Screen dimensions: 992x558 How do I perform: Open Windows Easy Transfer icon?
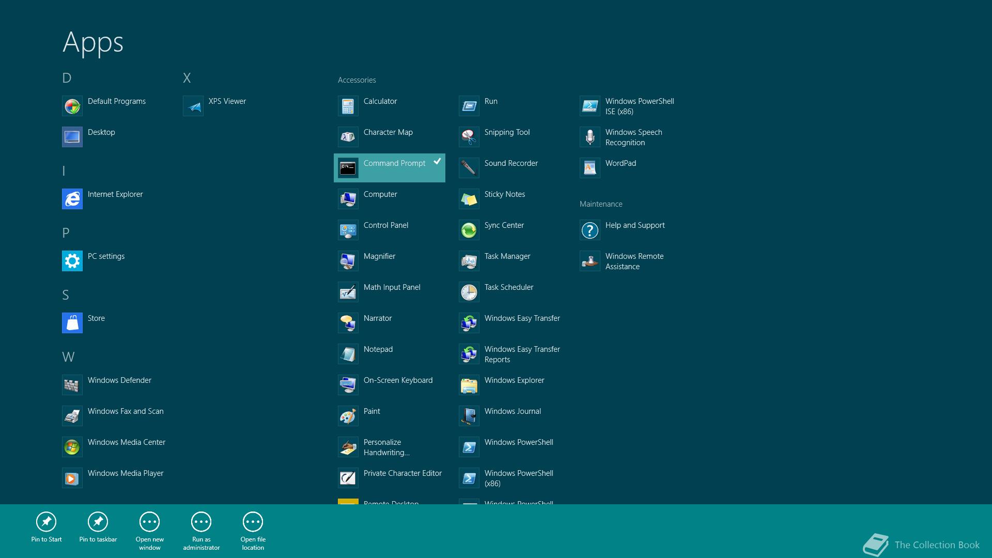pyautogui.click(x=469, y=323)
